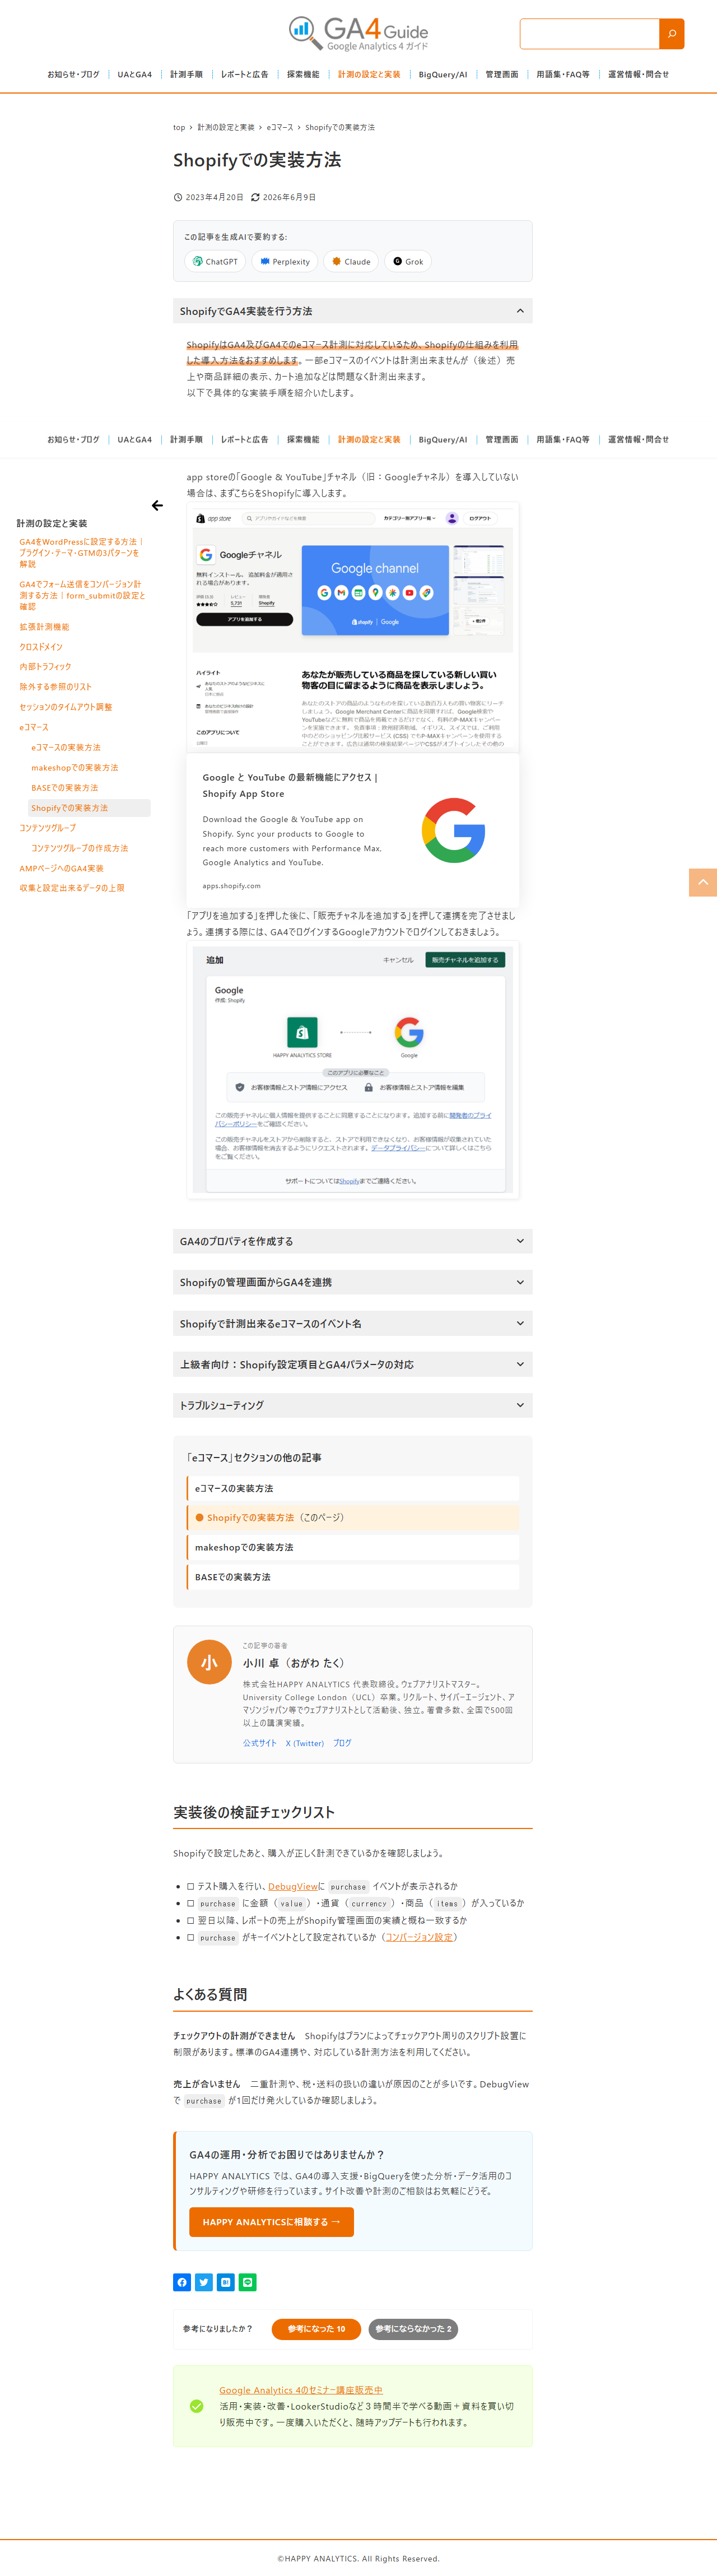Expand Shopifyで計測出来るeコマースのイベント名 section
Screen dimensions: 717x2576
pyautogui.click(x=352, y=1323)
